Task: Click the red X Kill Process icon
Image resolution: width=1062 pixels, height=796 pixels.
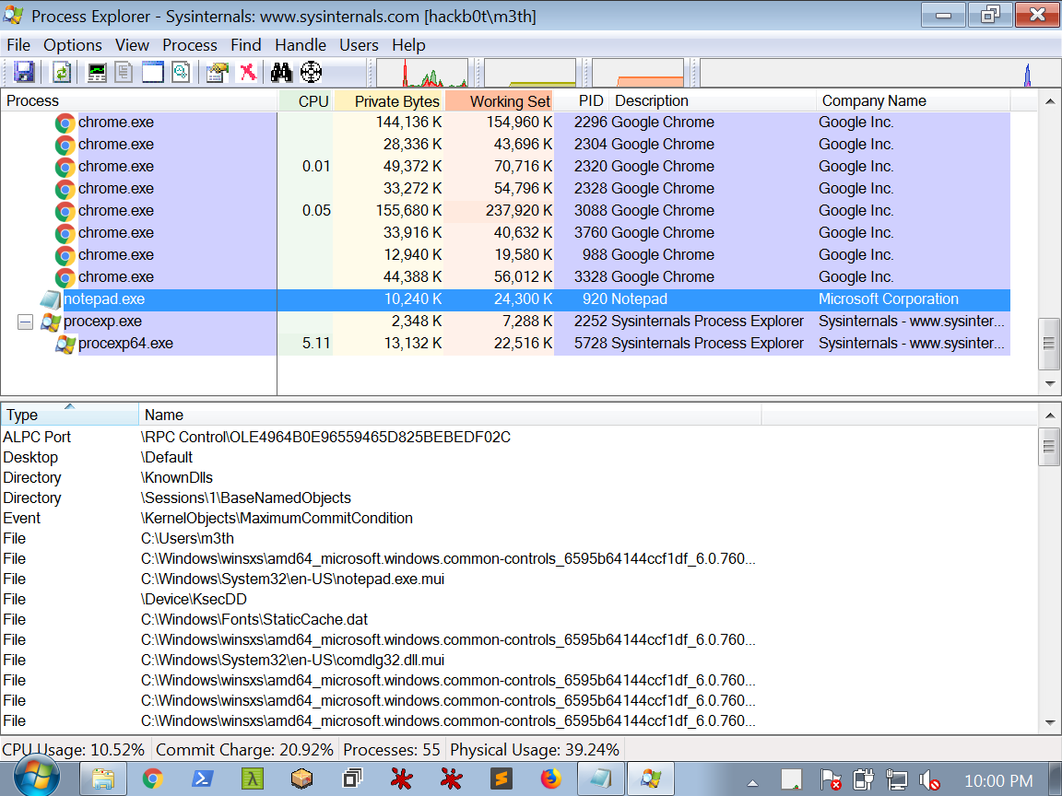Action: coord(248,73)
